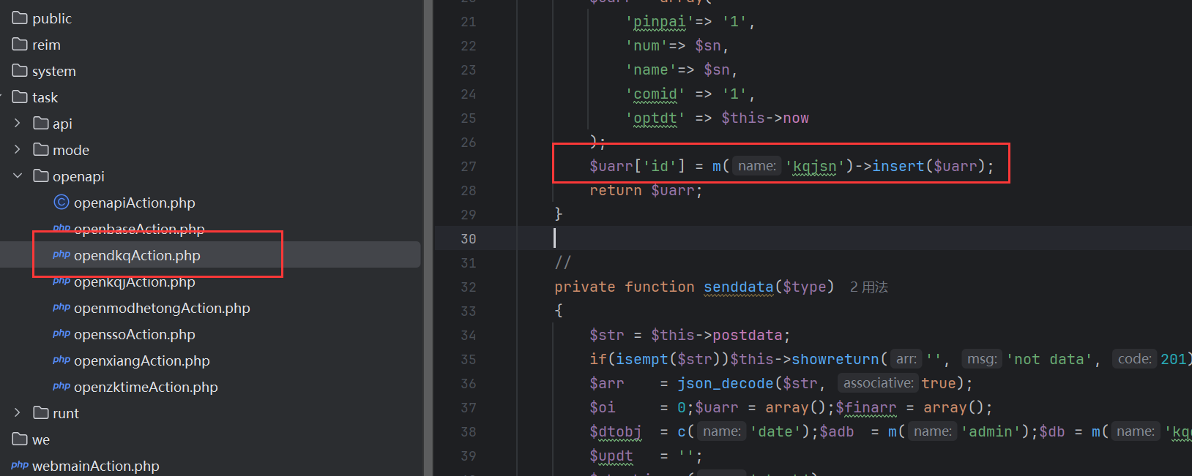Click the php icon of openzktimeAction.php
1192x476 pixels.
62,386
